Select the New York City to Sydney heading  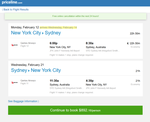[x=36, y=33]
